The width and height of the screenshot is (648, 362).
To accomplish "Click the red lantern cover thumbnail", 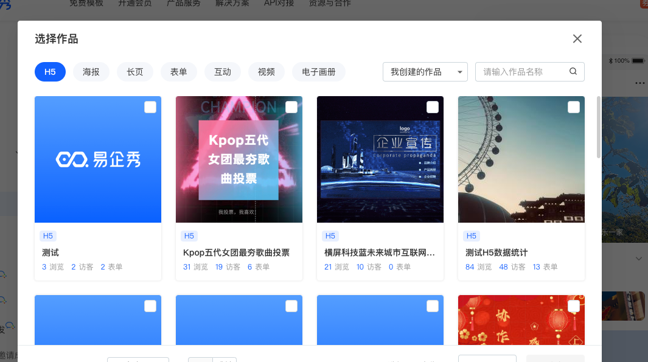I will pyautogui.click(x=521, y=320).
